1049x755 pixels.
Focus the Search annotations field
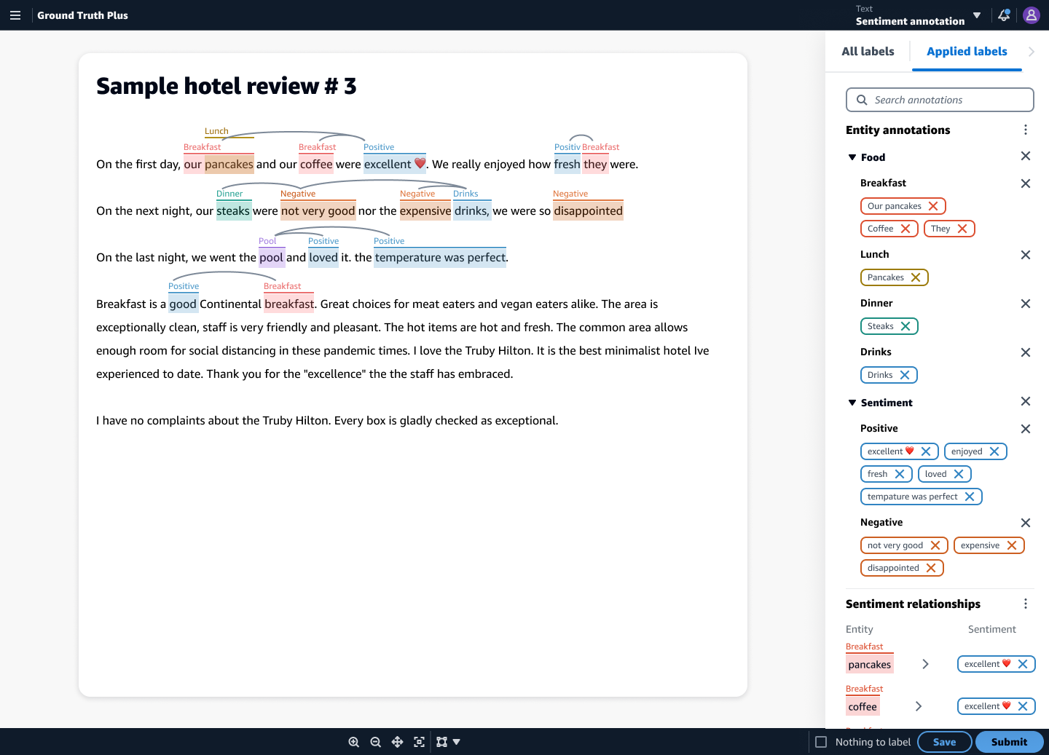click(940, 100)
